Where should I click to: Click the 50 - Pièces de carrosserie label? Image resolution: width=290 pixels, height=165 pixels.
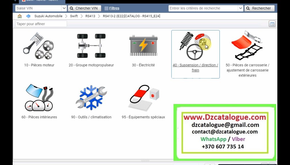point(247,70)
